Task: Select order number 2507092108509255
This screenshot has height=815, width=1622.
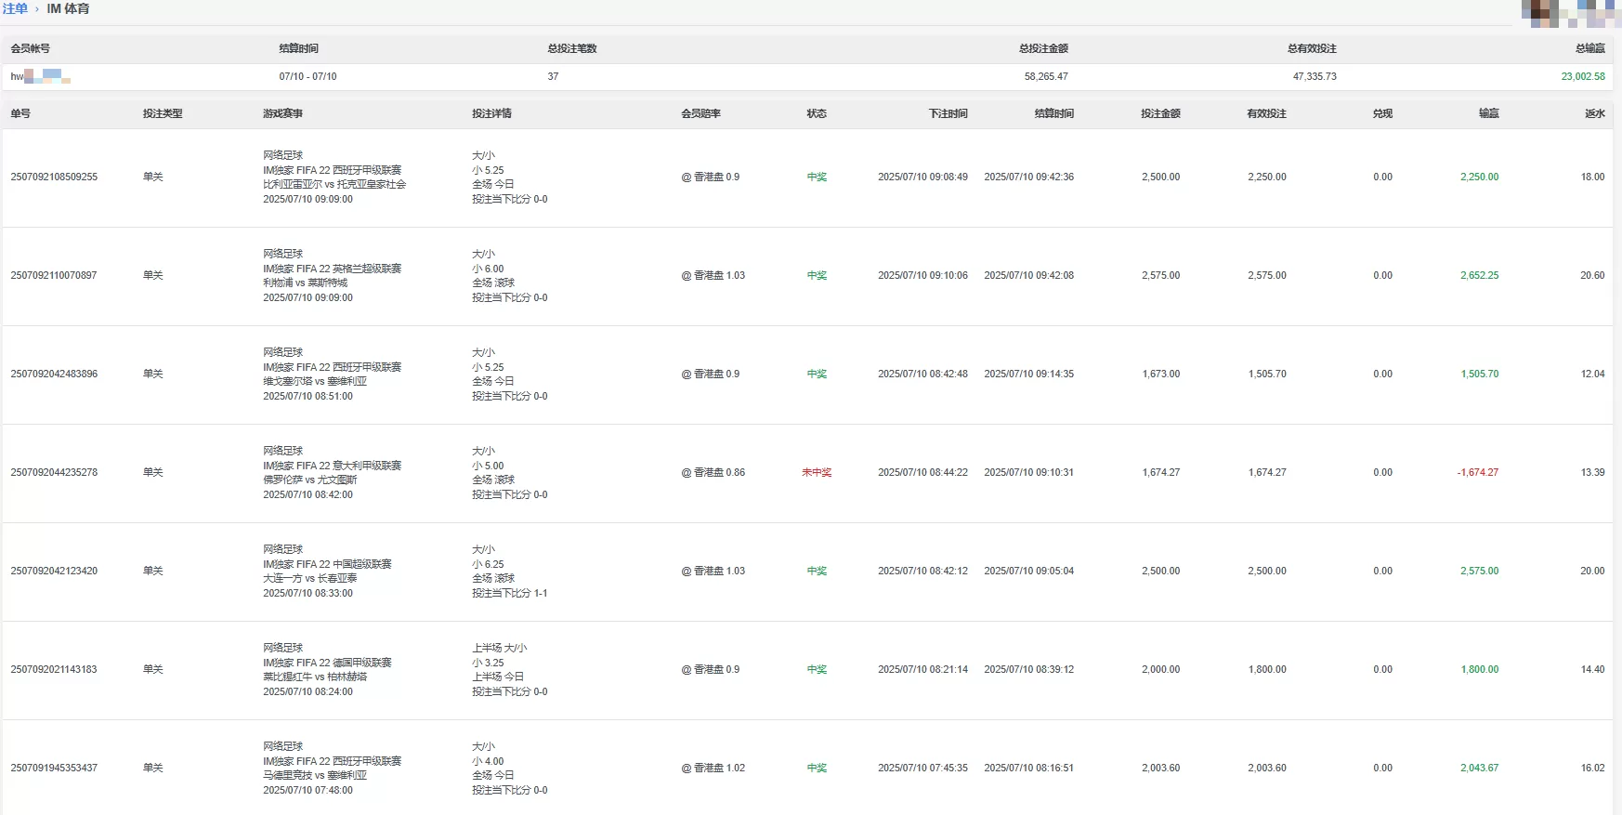Action: (x=54, y=177)
